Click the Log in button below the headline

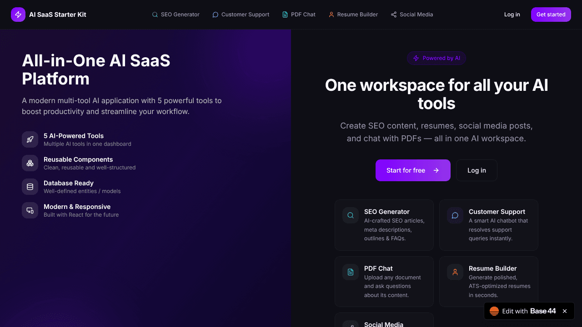[x=477, y=170]
